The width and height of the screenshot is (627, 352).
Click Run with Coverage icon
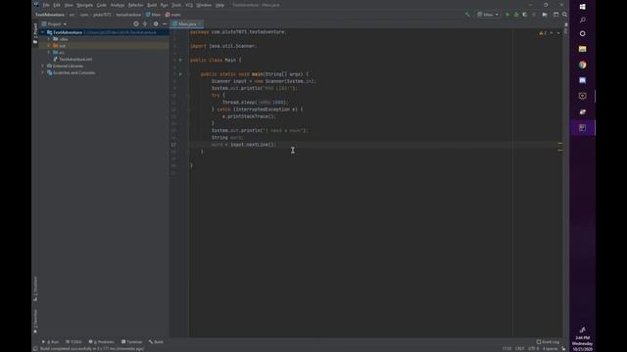coord(525,15)
